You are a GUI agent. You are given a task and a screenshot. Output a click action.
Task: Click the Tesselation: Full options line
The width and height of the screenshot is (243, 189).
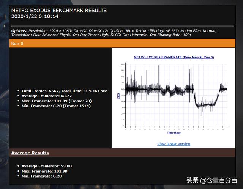pyautogui.click(x=101, y=35)
